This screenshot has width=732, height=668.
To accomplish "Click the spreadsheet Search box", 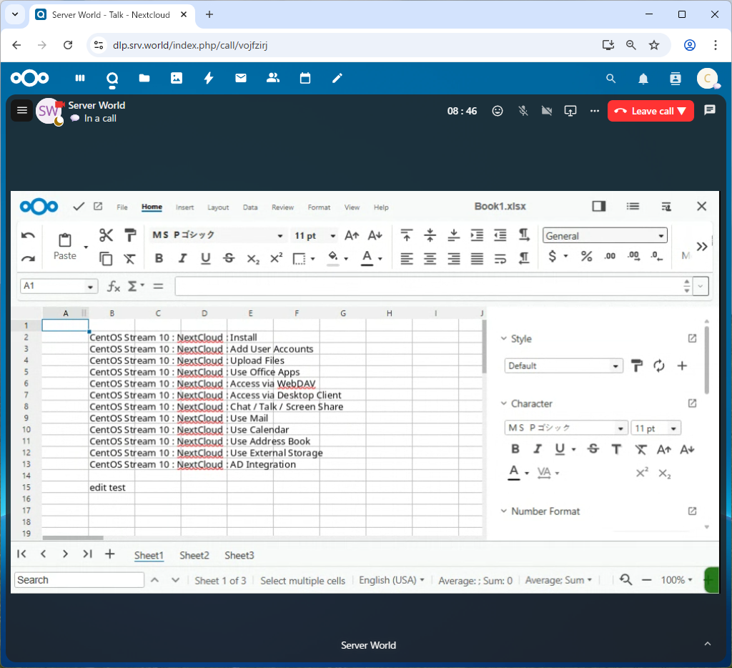I will coord(79,580).
